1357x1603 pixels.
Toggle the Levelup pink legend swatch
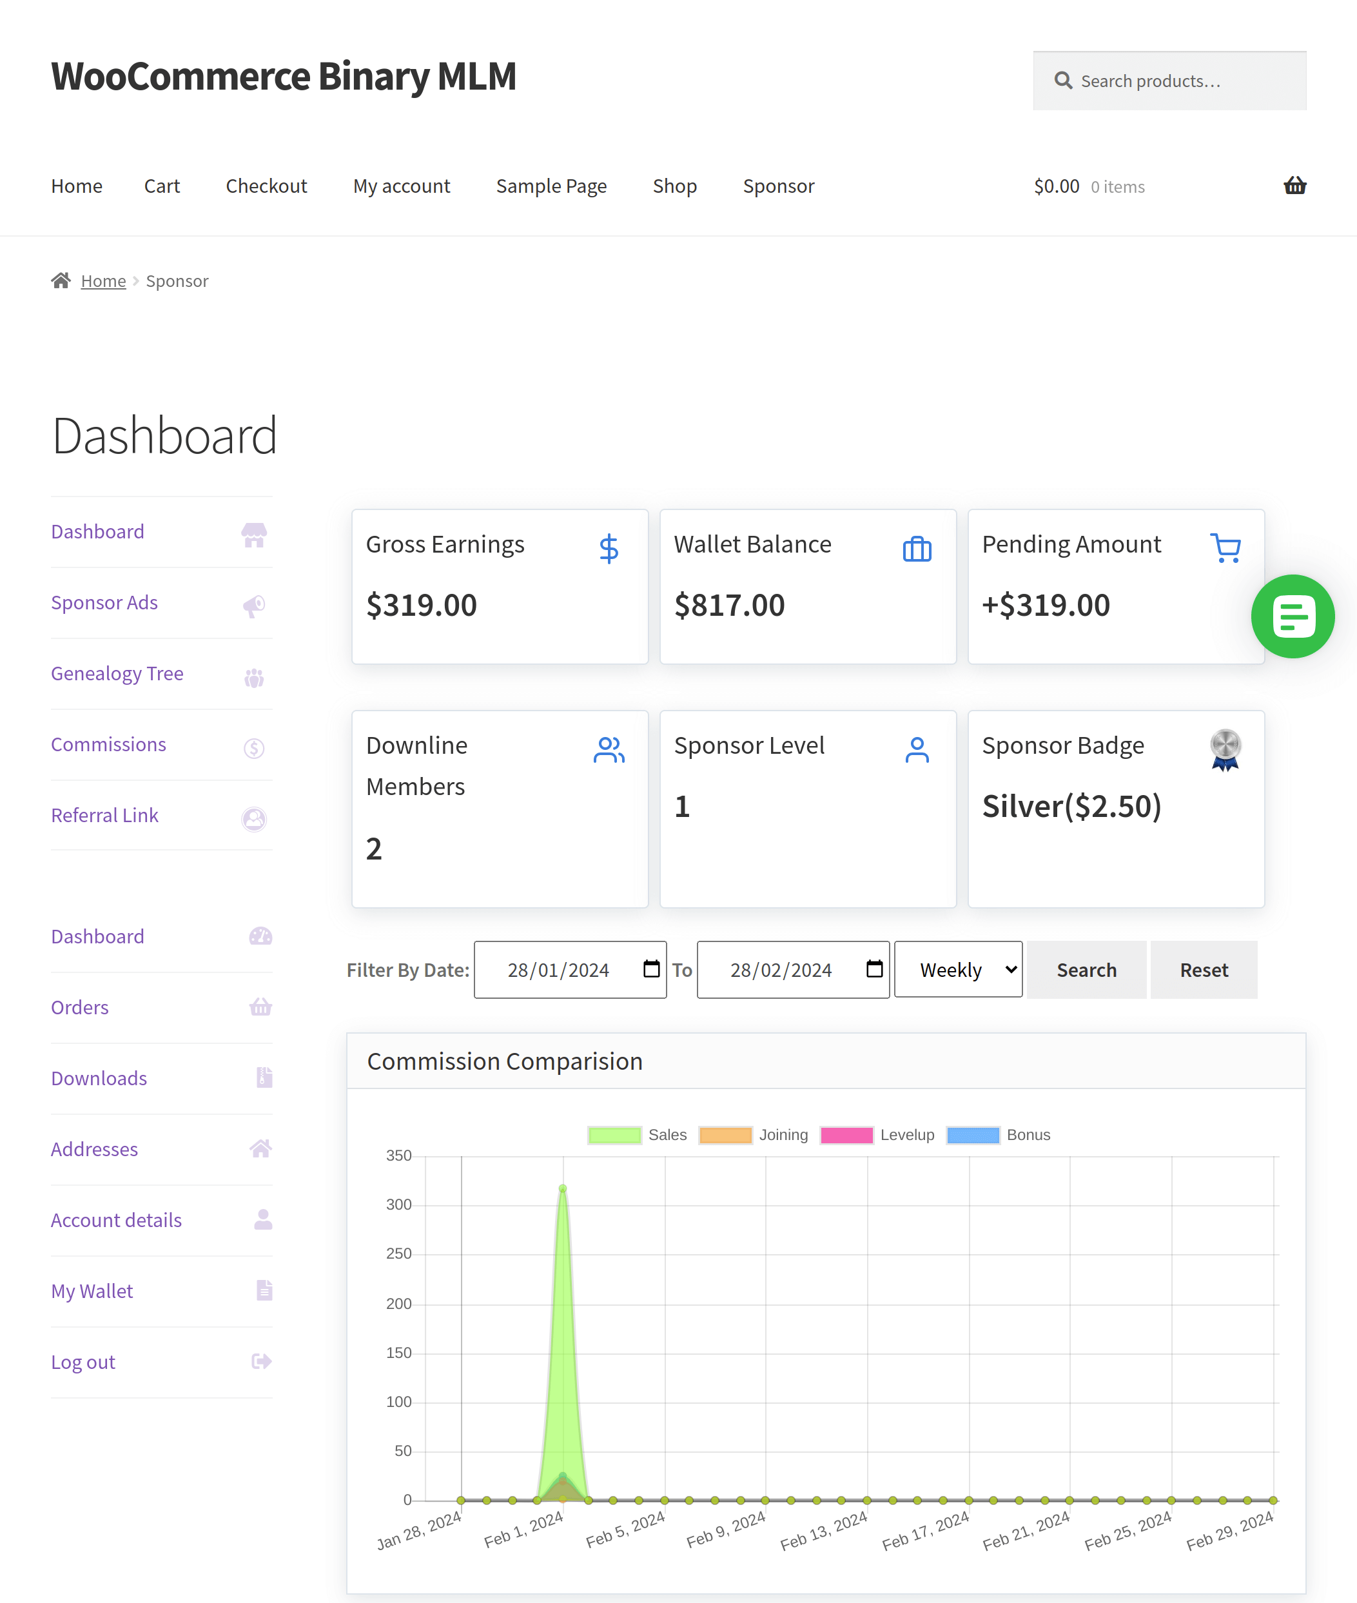[846, 1135]
